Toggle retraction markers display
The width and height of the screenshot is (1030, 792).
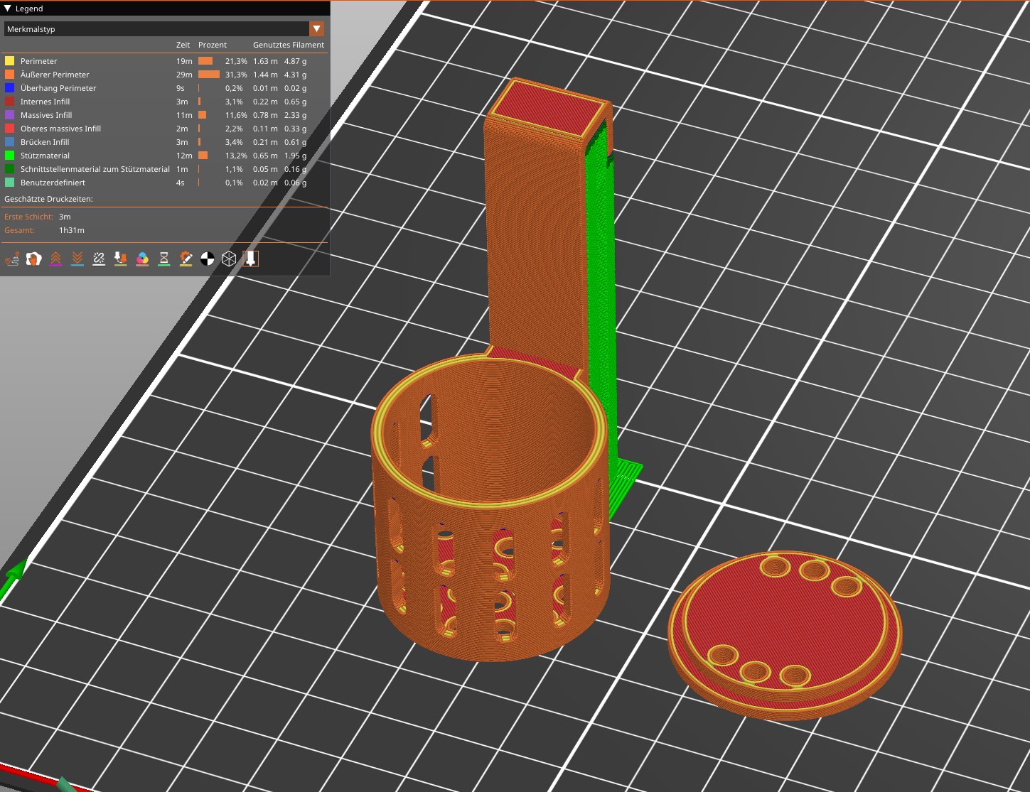coord(55,259)
